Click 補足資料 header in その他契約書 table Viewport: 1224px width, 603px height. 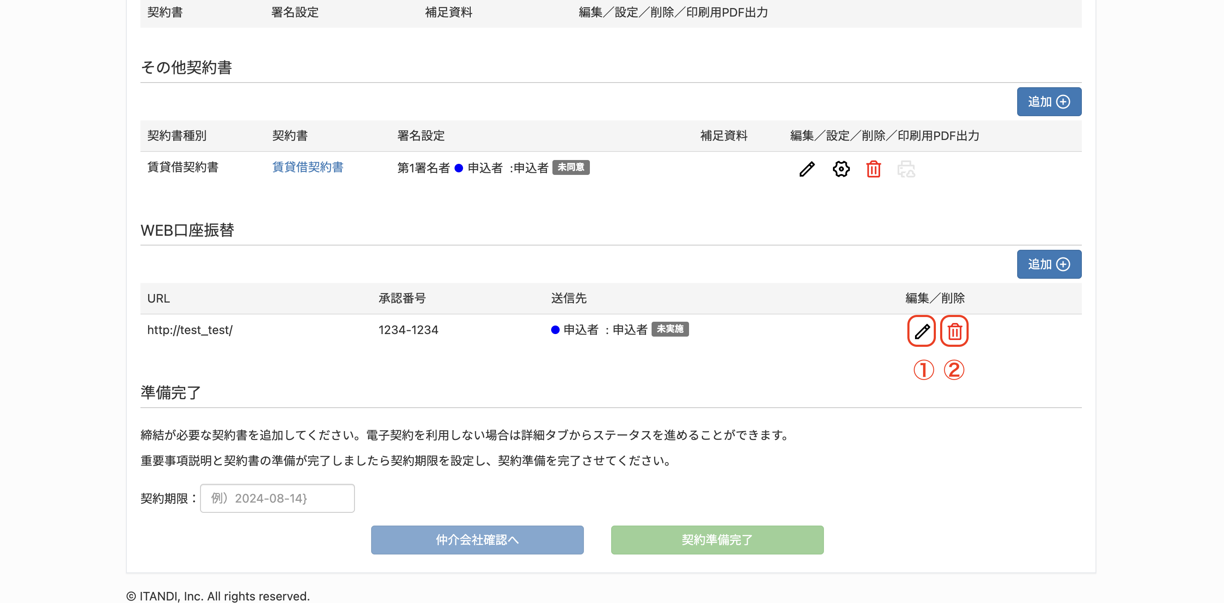724,136
